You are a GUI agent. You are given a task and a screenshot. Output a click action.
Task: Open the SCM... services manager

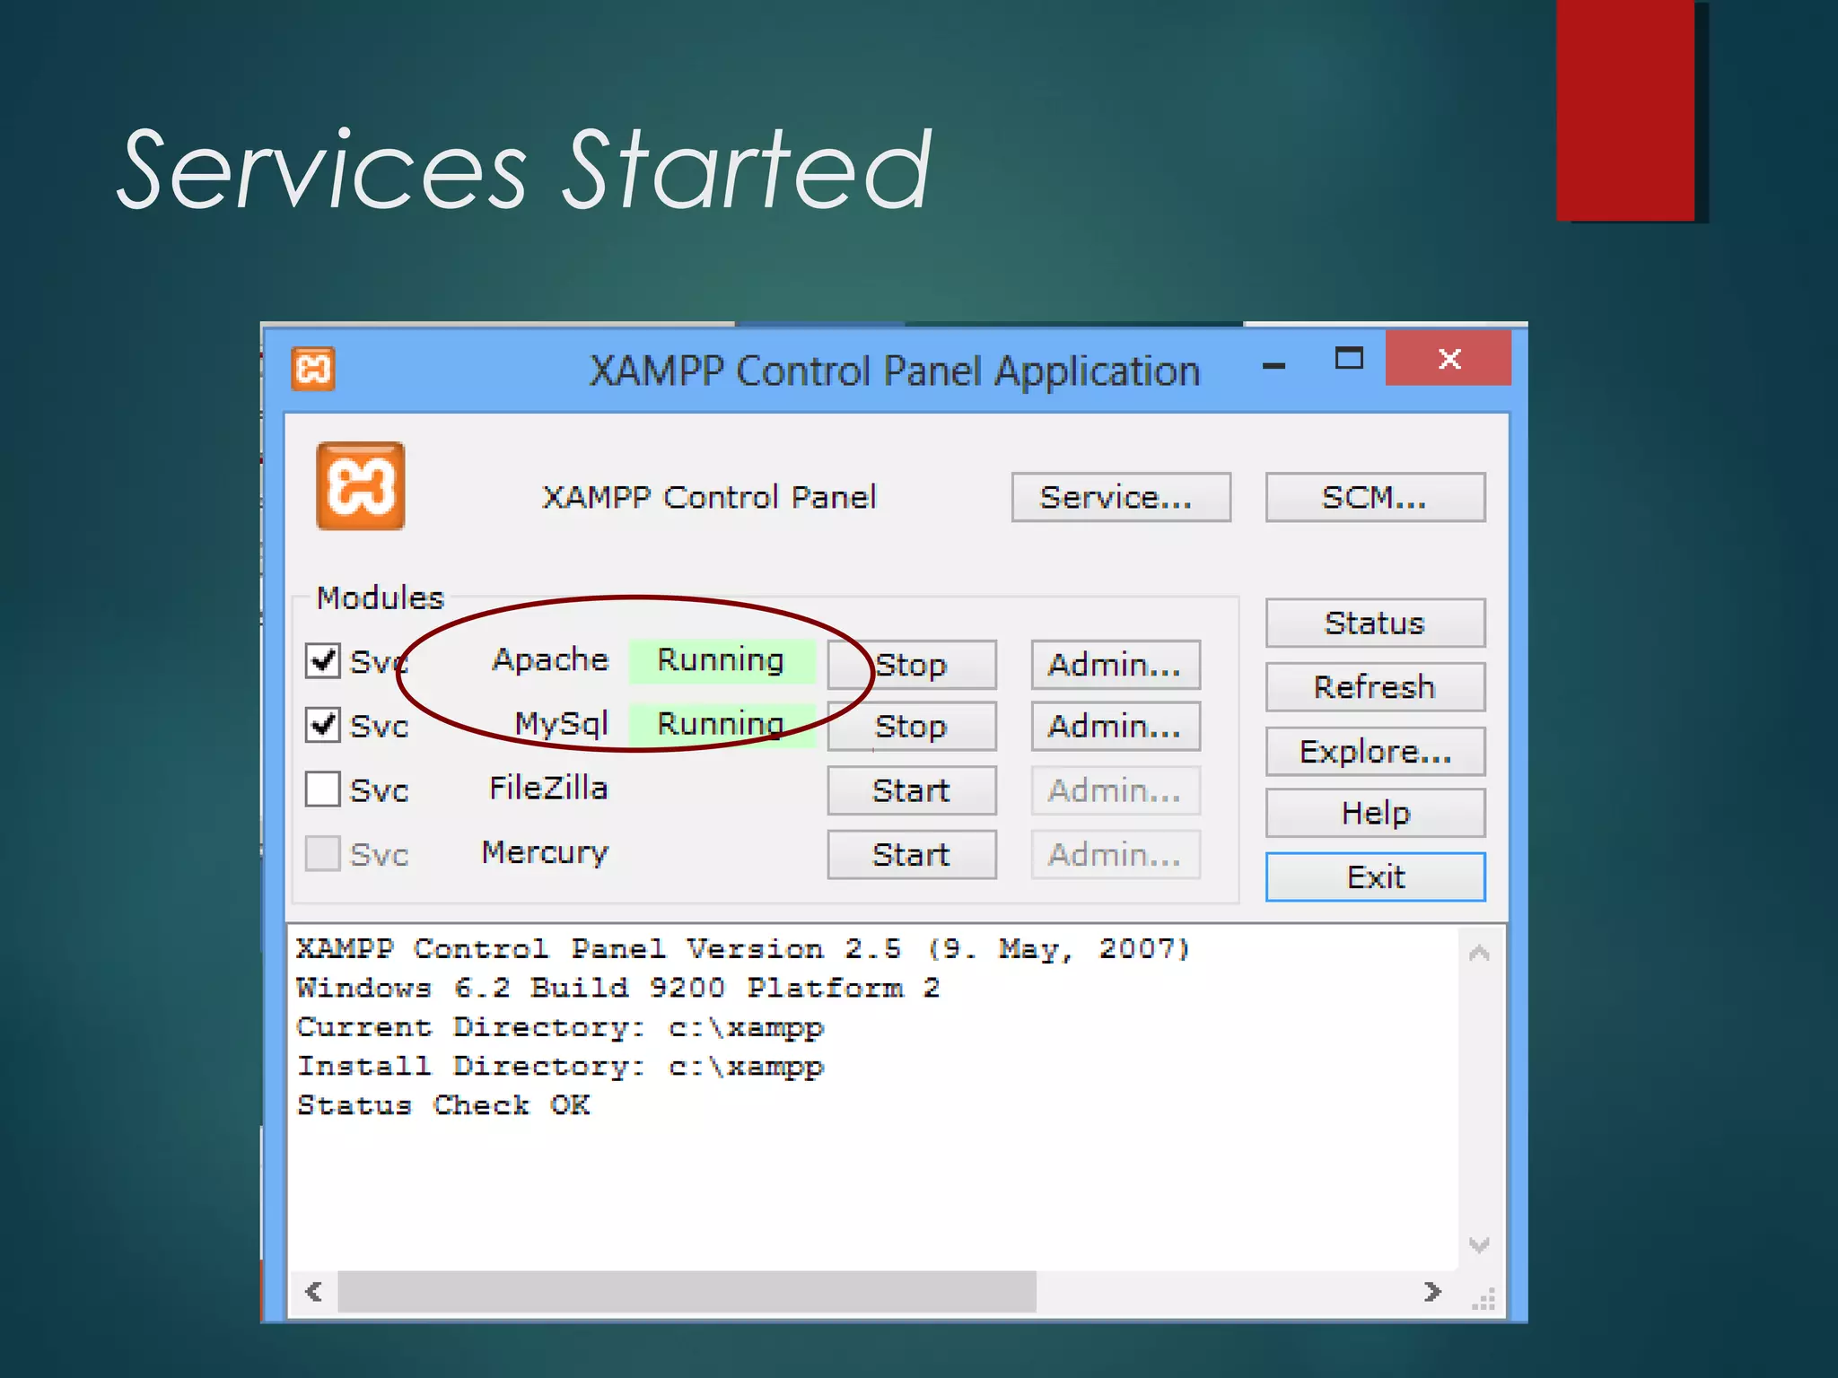click(x=1375, y=497)
